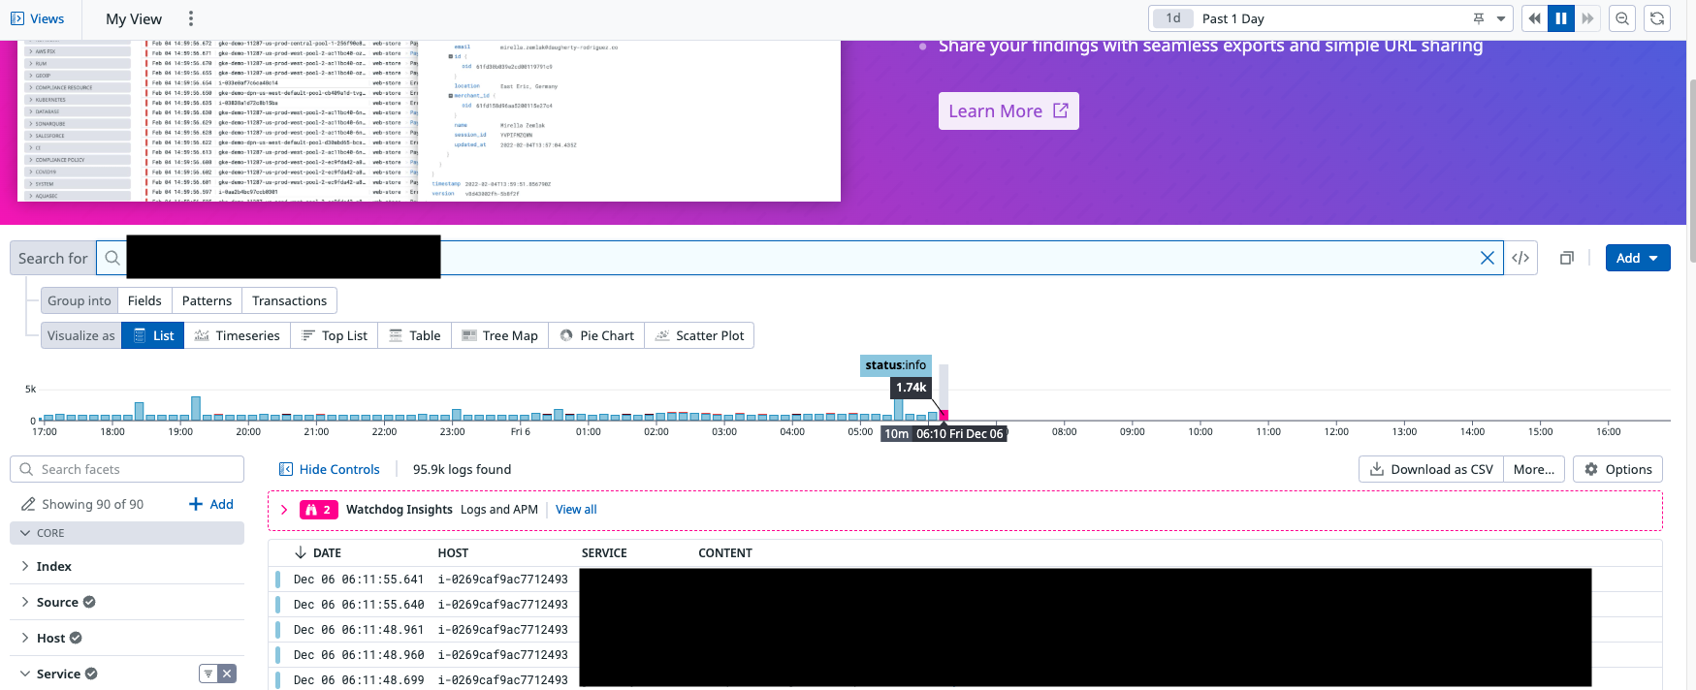The width and height of the screenshot is (1696, 690).
Task: Open Learn More external link
Action: tap(1008, 110)
